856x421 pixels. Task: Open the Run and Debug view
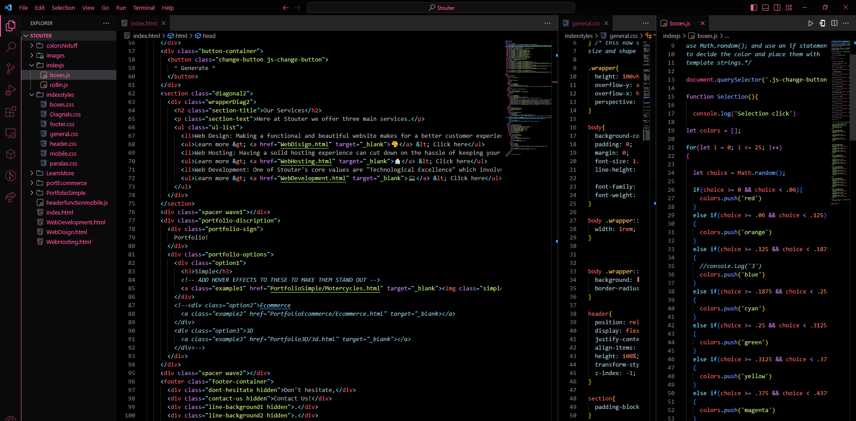pos(11,90)
